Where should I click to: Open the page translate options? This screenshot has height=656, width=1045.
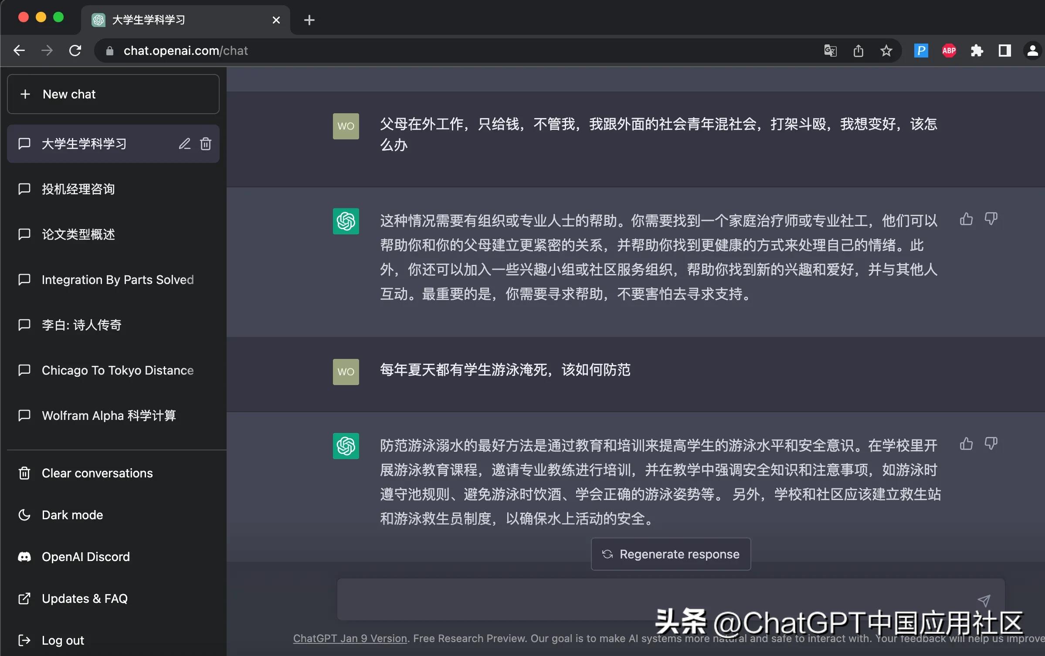coord(829,51)
